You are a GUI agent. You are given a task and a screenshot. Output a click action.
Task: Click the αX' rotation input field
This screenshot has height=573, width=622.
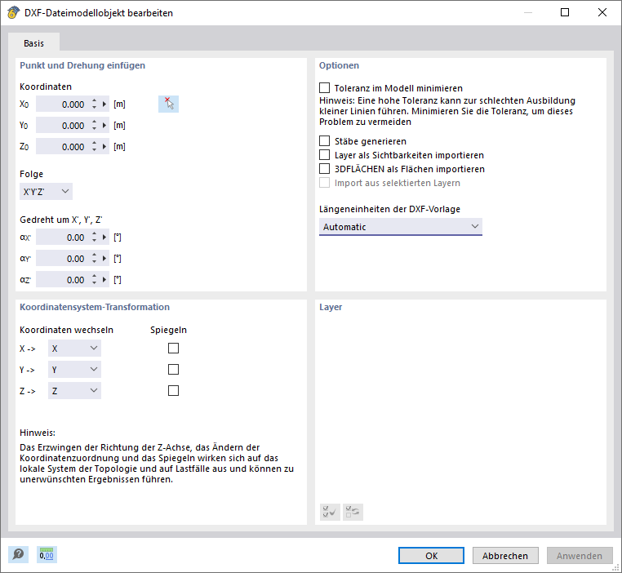(62, 238)
